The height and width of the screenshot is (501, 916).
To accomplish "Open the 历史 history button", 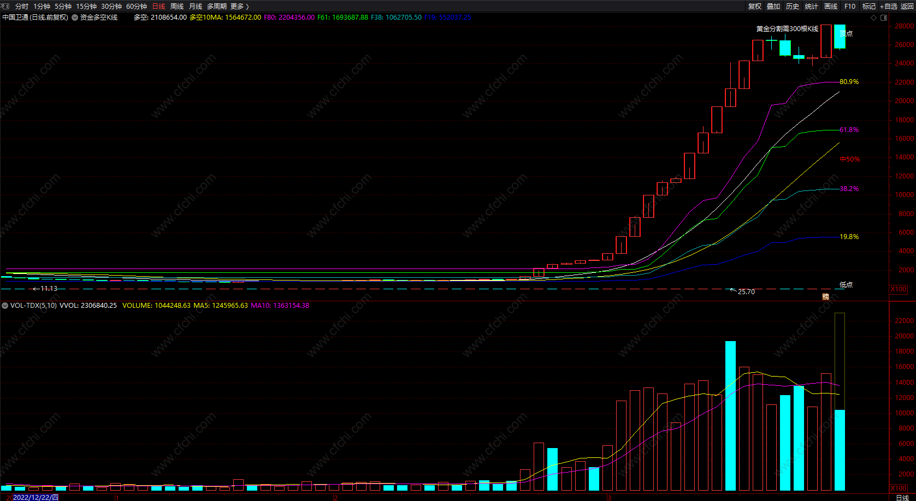I will point(793,7).
